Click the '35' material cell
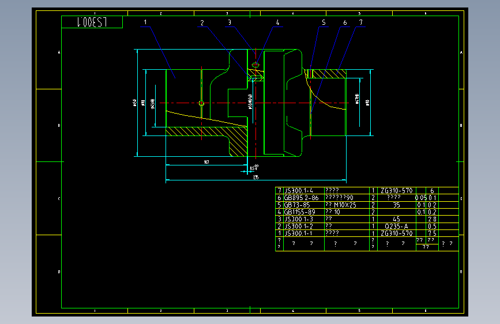Image resolution: width=500 pixels, height=324 pixels. pos(396,205)
